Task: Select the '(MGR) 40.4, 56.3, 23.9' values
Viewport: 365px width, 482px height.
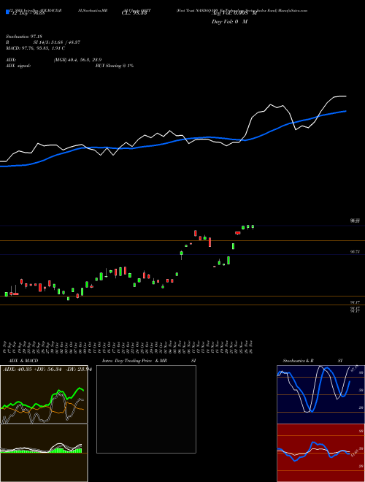Action: 77,60
